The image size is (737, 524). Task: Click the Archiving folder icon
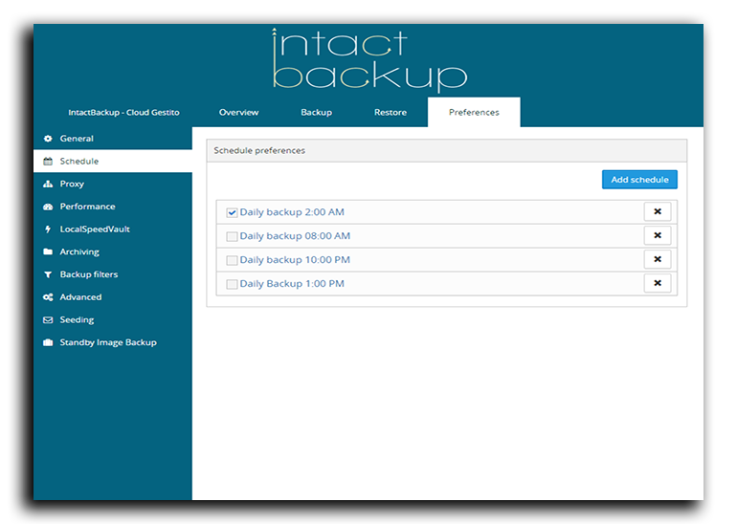[x=48, y=252]
